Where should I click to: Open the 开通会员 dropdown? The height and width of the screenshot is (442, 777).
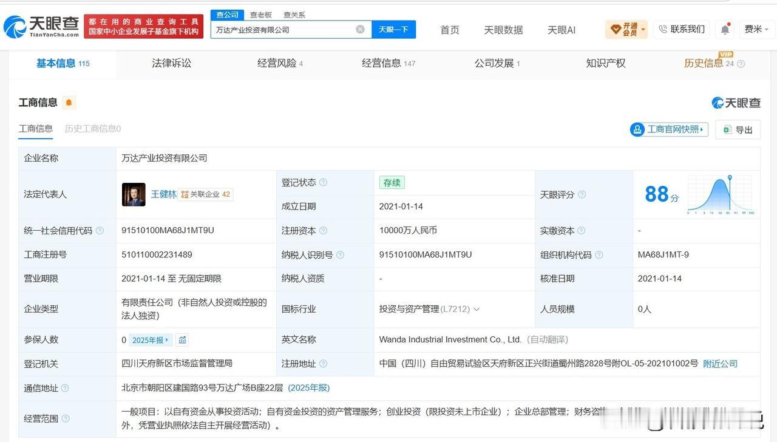pyautogui.click(x=626, y=29)
